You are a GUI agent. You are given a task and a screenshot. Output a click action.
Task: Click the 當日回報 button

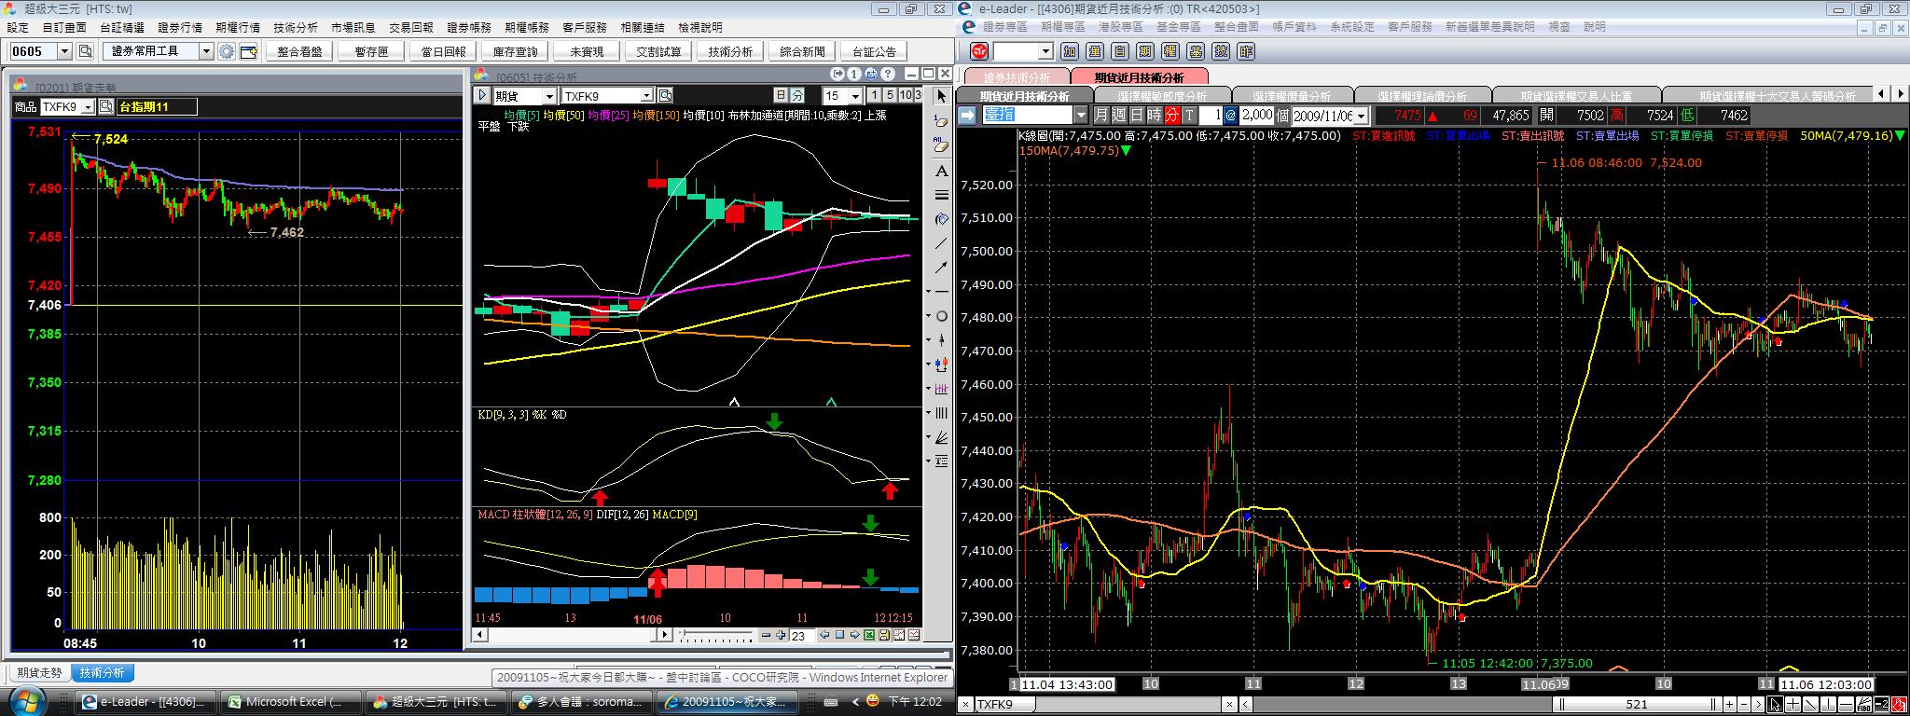click(443, 51)
